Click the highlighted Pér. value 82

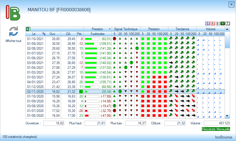81,92
